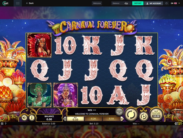Open My Account

point(154,3)
